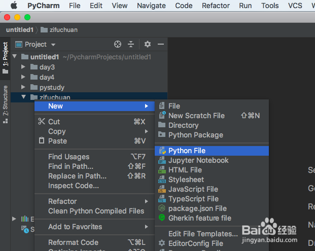Open Add to Favorites submenu
The image size is (315, 251).
[94, 227]
